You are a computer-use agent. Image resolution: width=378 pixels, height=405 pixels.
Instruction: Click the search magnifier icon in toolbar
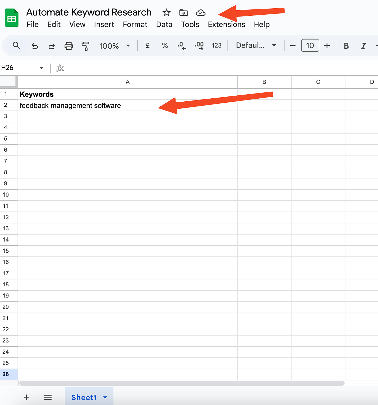point(16,45)
